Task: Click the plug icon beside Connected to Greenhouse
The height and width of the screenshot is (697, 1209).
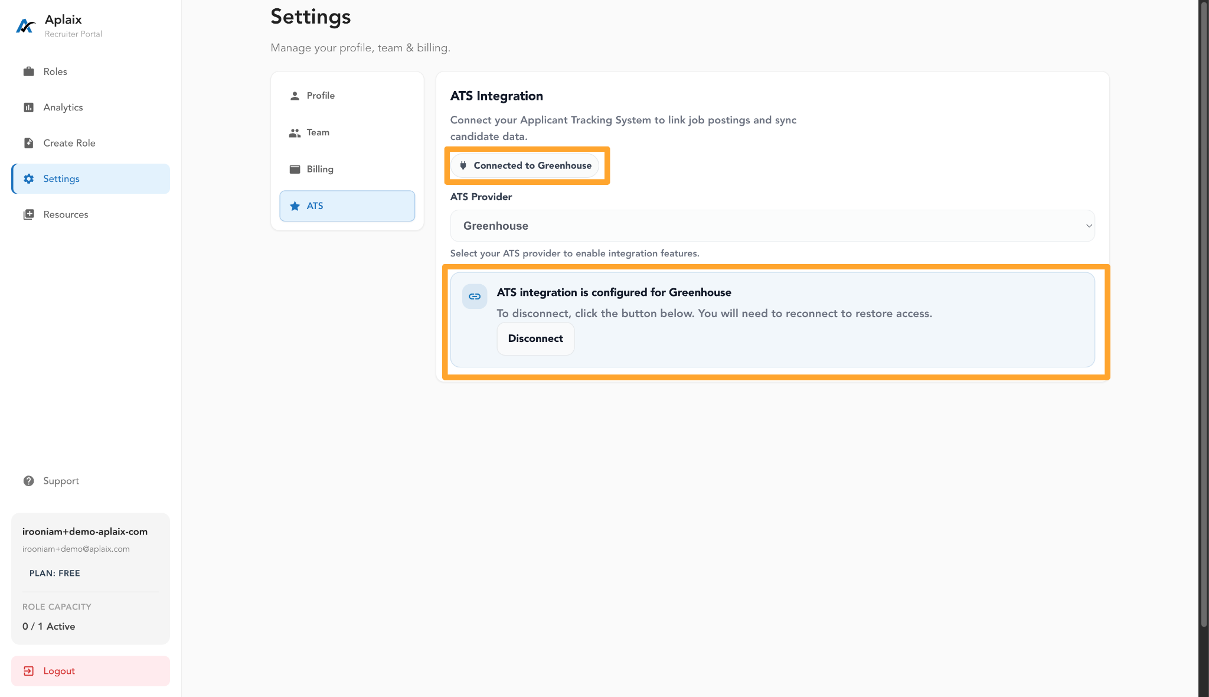Action: [x=463, y=165]
